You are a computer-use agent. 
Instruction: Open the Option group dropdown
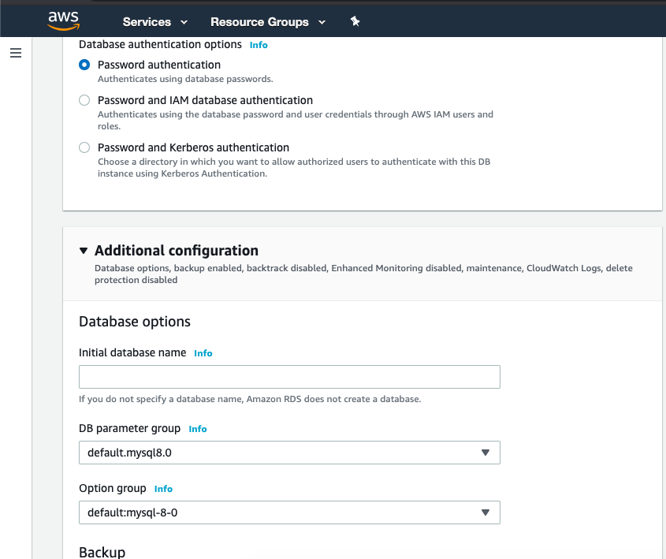click(x=289, y=512)
